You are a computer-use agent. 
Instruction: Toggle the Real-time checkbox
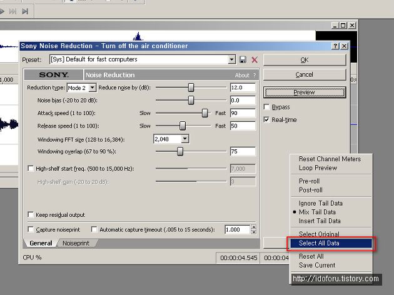266,120
